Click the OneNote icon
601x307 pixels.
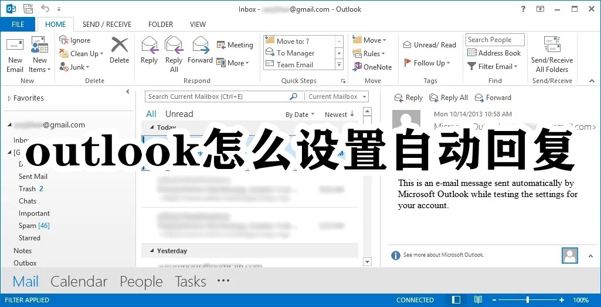coord(358,67)
